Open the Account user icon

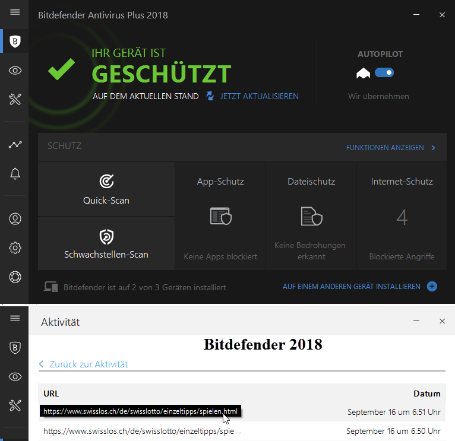15,218
